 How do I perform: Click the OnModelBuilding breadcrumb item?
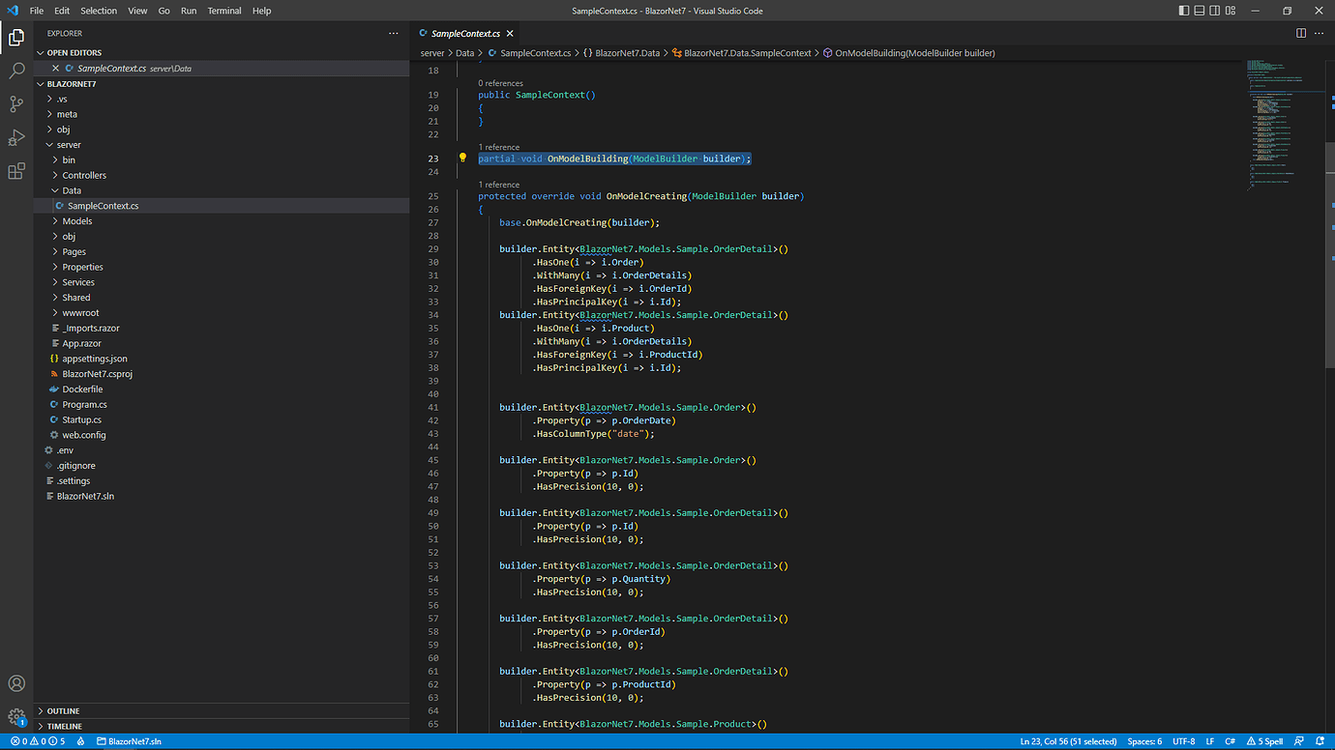908,53
